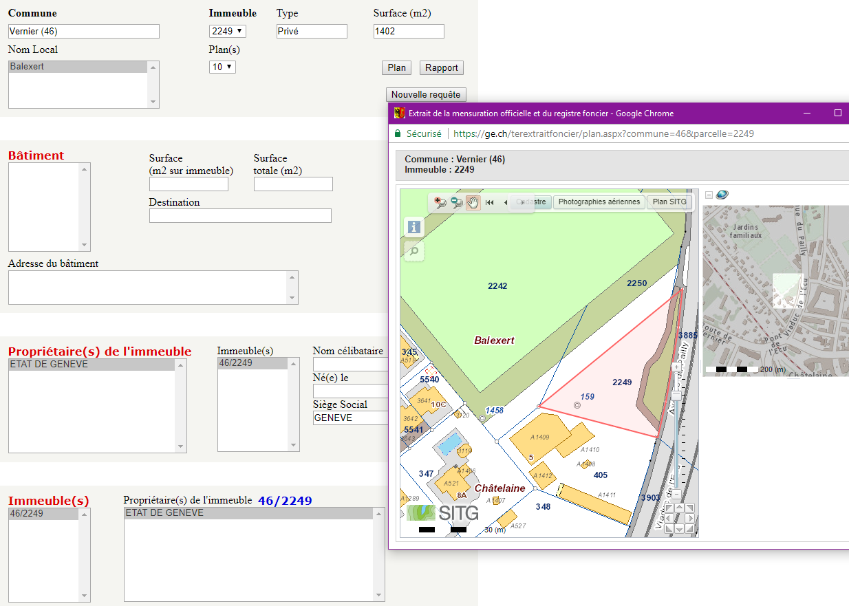Viewport: 849px width, 606px height.
Task: Switch to Plan SITG view
Action: coord(669,202)
